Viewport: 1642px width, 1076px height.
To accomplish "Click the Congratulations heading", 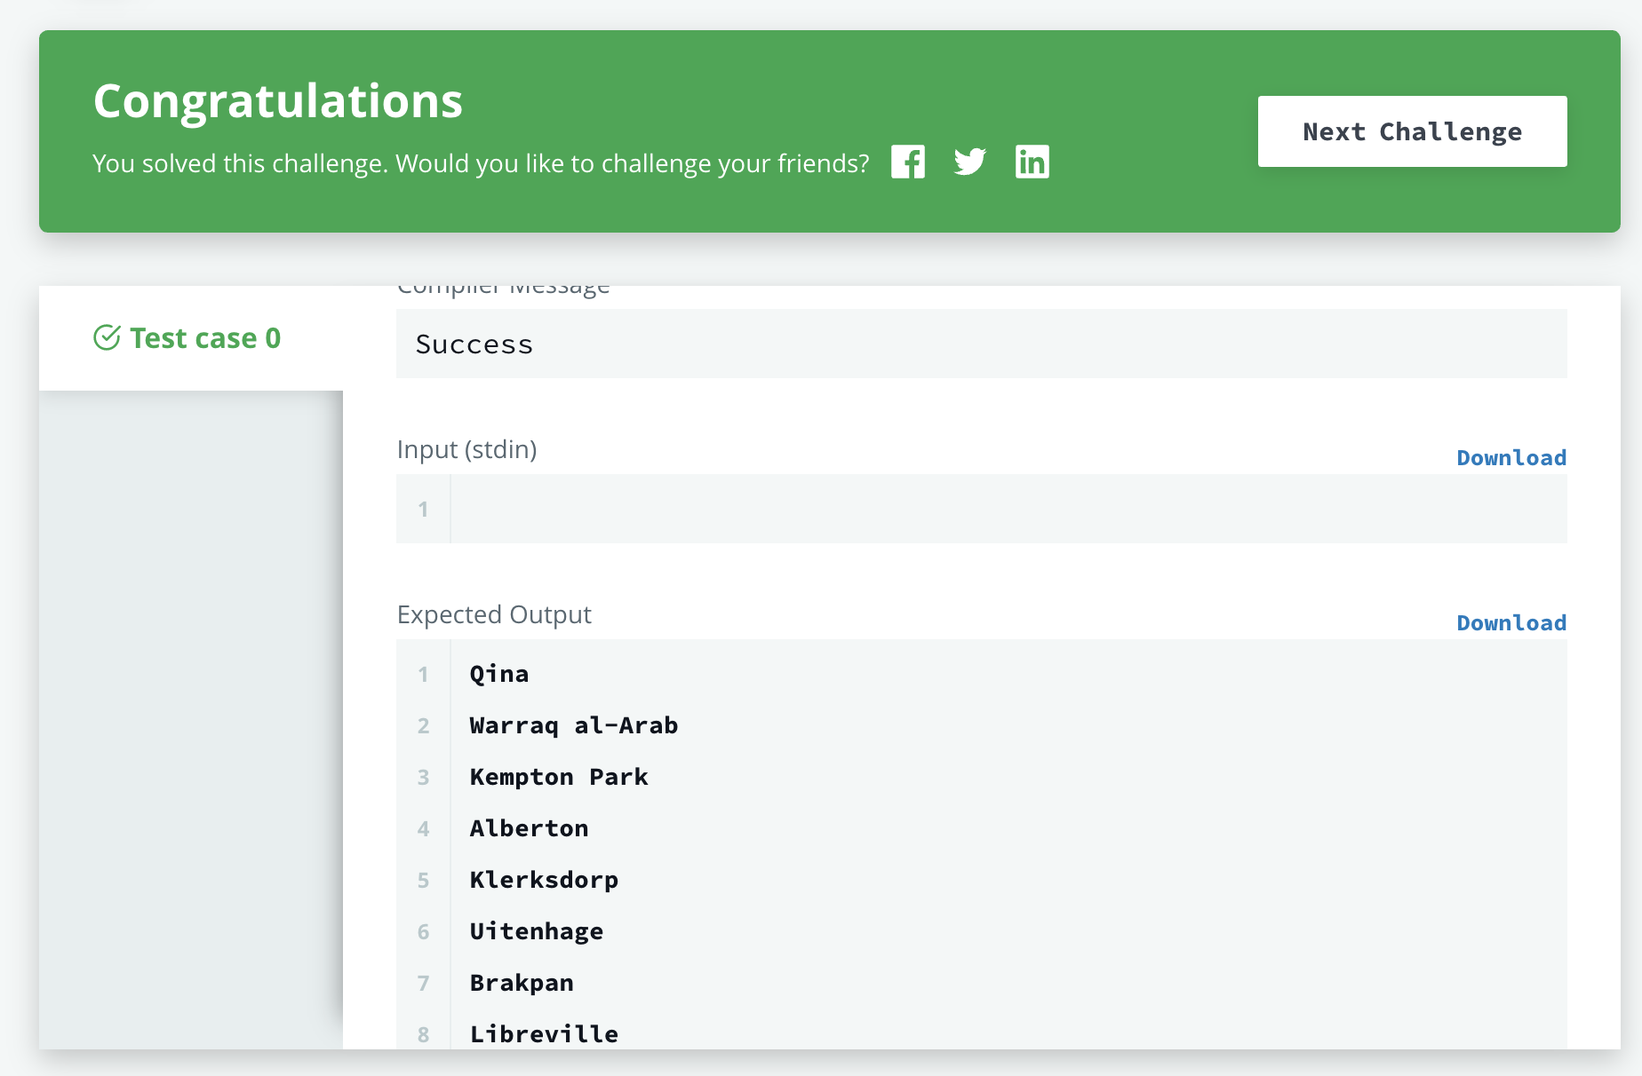I will point(278,101).
